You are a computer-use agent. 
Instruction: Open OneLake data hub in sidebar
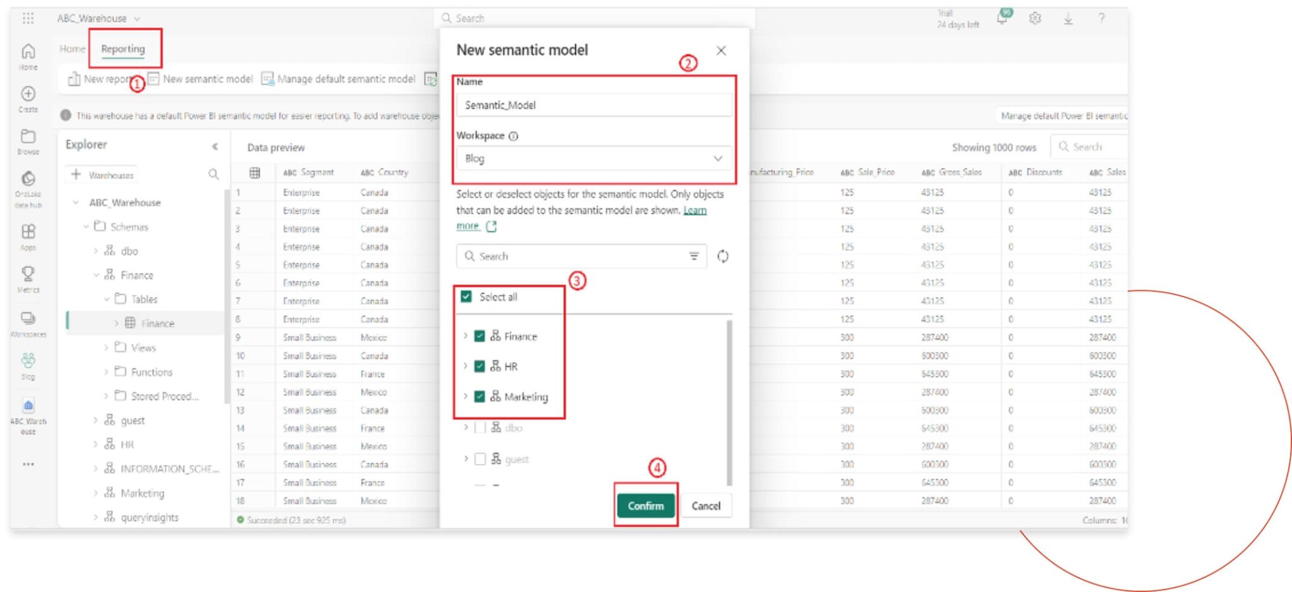coord(28,189)
